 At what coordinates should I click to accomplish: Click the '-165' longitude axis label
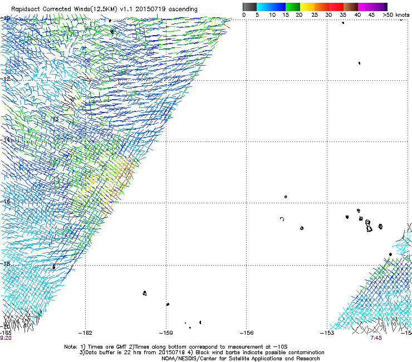tap(6, 333)
